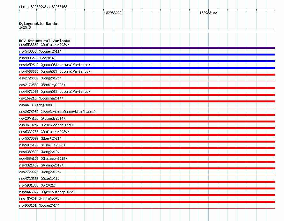The width and height of the screenshot is (284, 221).
Task: Select dgv486n152 (Chaisson2019) label
Action: pyautogui.click(x=43, y=158)
